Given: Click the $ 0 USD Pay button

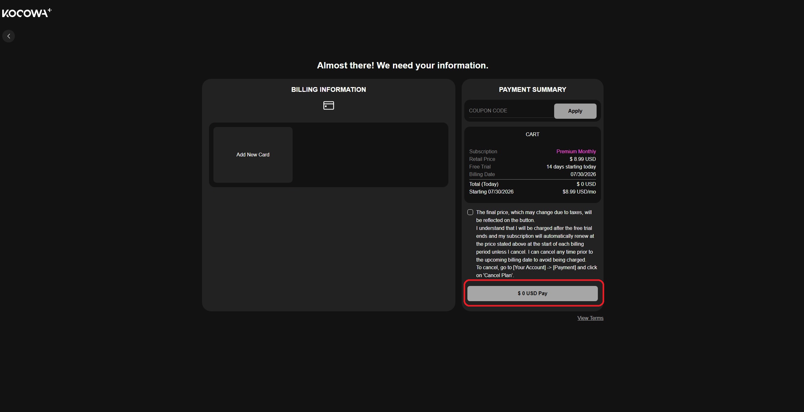Looking at the screenshot, I should pos(532,294).
